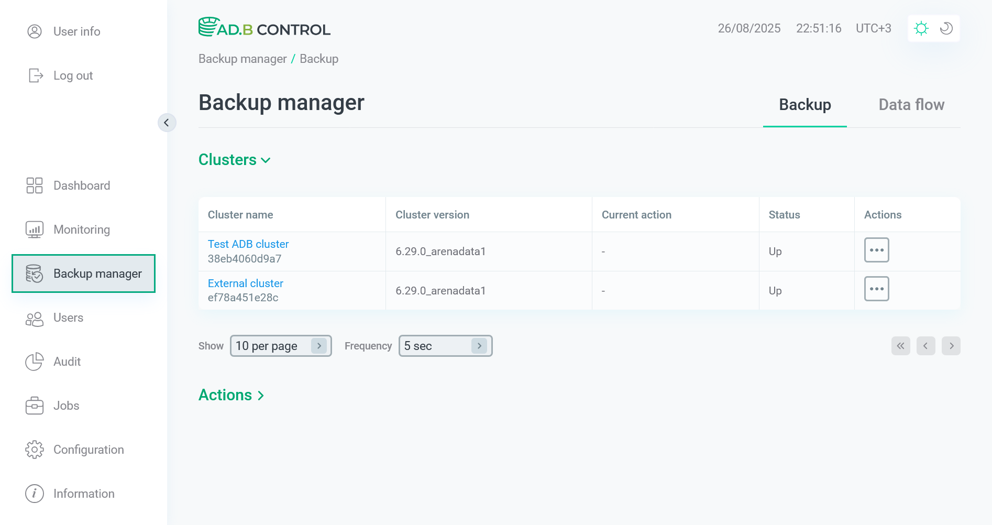Select the Monitoring sidebar icon
This screenshot has height=525, width=992.
click(x=34, y=229)
